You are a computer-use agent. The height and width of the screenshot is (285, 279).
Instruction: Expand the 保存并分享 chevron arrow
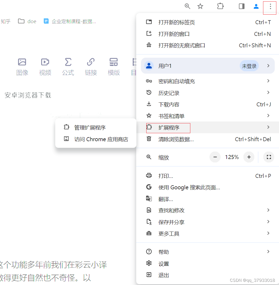tap(268, 221)
